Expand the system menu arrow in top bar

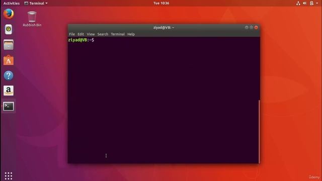coord(317,4)
